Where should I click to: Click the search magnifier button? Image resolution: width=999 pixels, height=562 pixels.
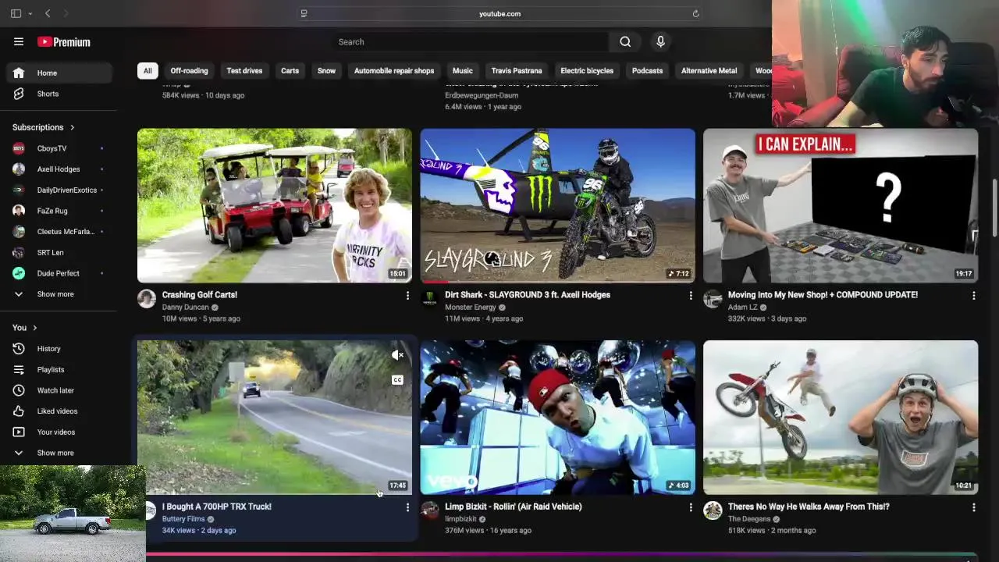(x=625, y=42)
